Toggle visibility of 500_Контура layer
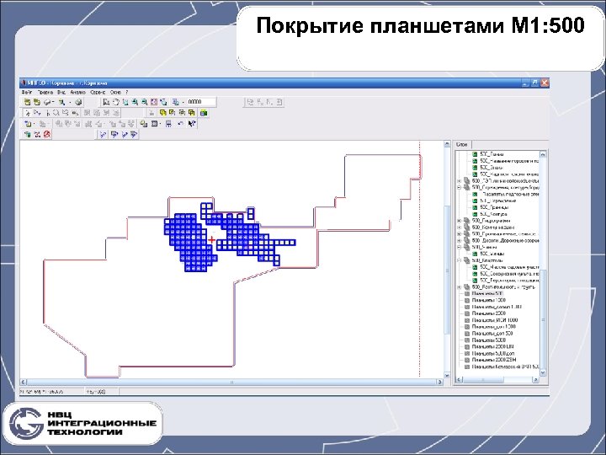The image size is (606, 455). coord(475,214)
